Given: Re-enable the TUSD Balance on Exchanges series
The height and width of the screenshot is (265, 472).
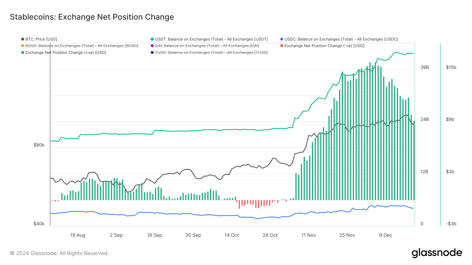Looking at the screenshot, I should pos(211,53).
